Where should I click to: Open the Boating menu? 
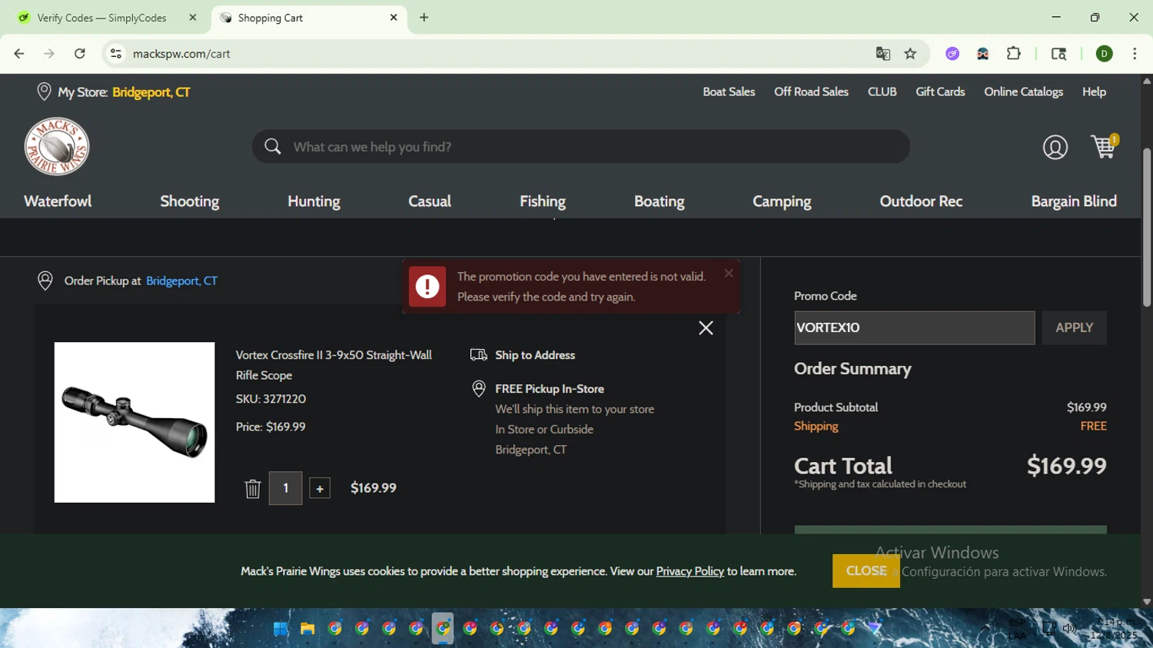[x=660, y=201]
